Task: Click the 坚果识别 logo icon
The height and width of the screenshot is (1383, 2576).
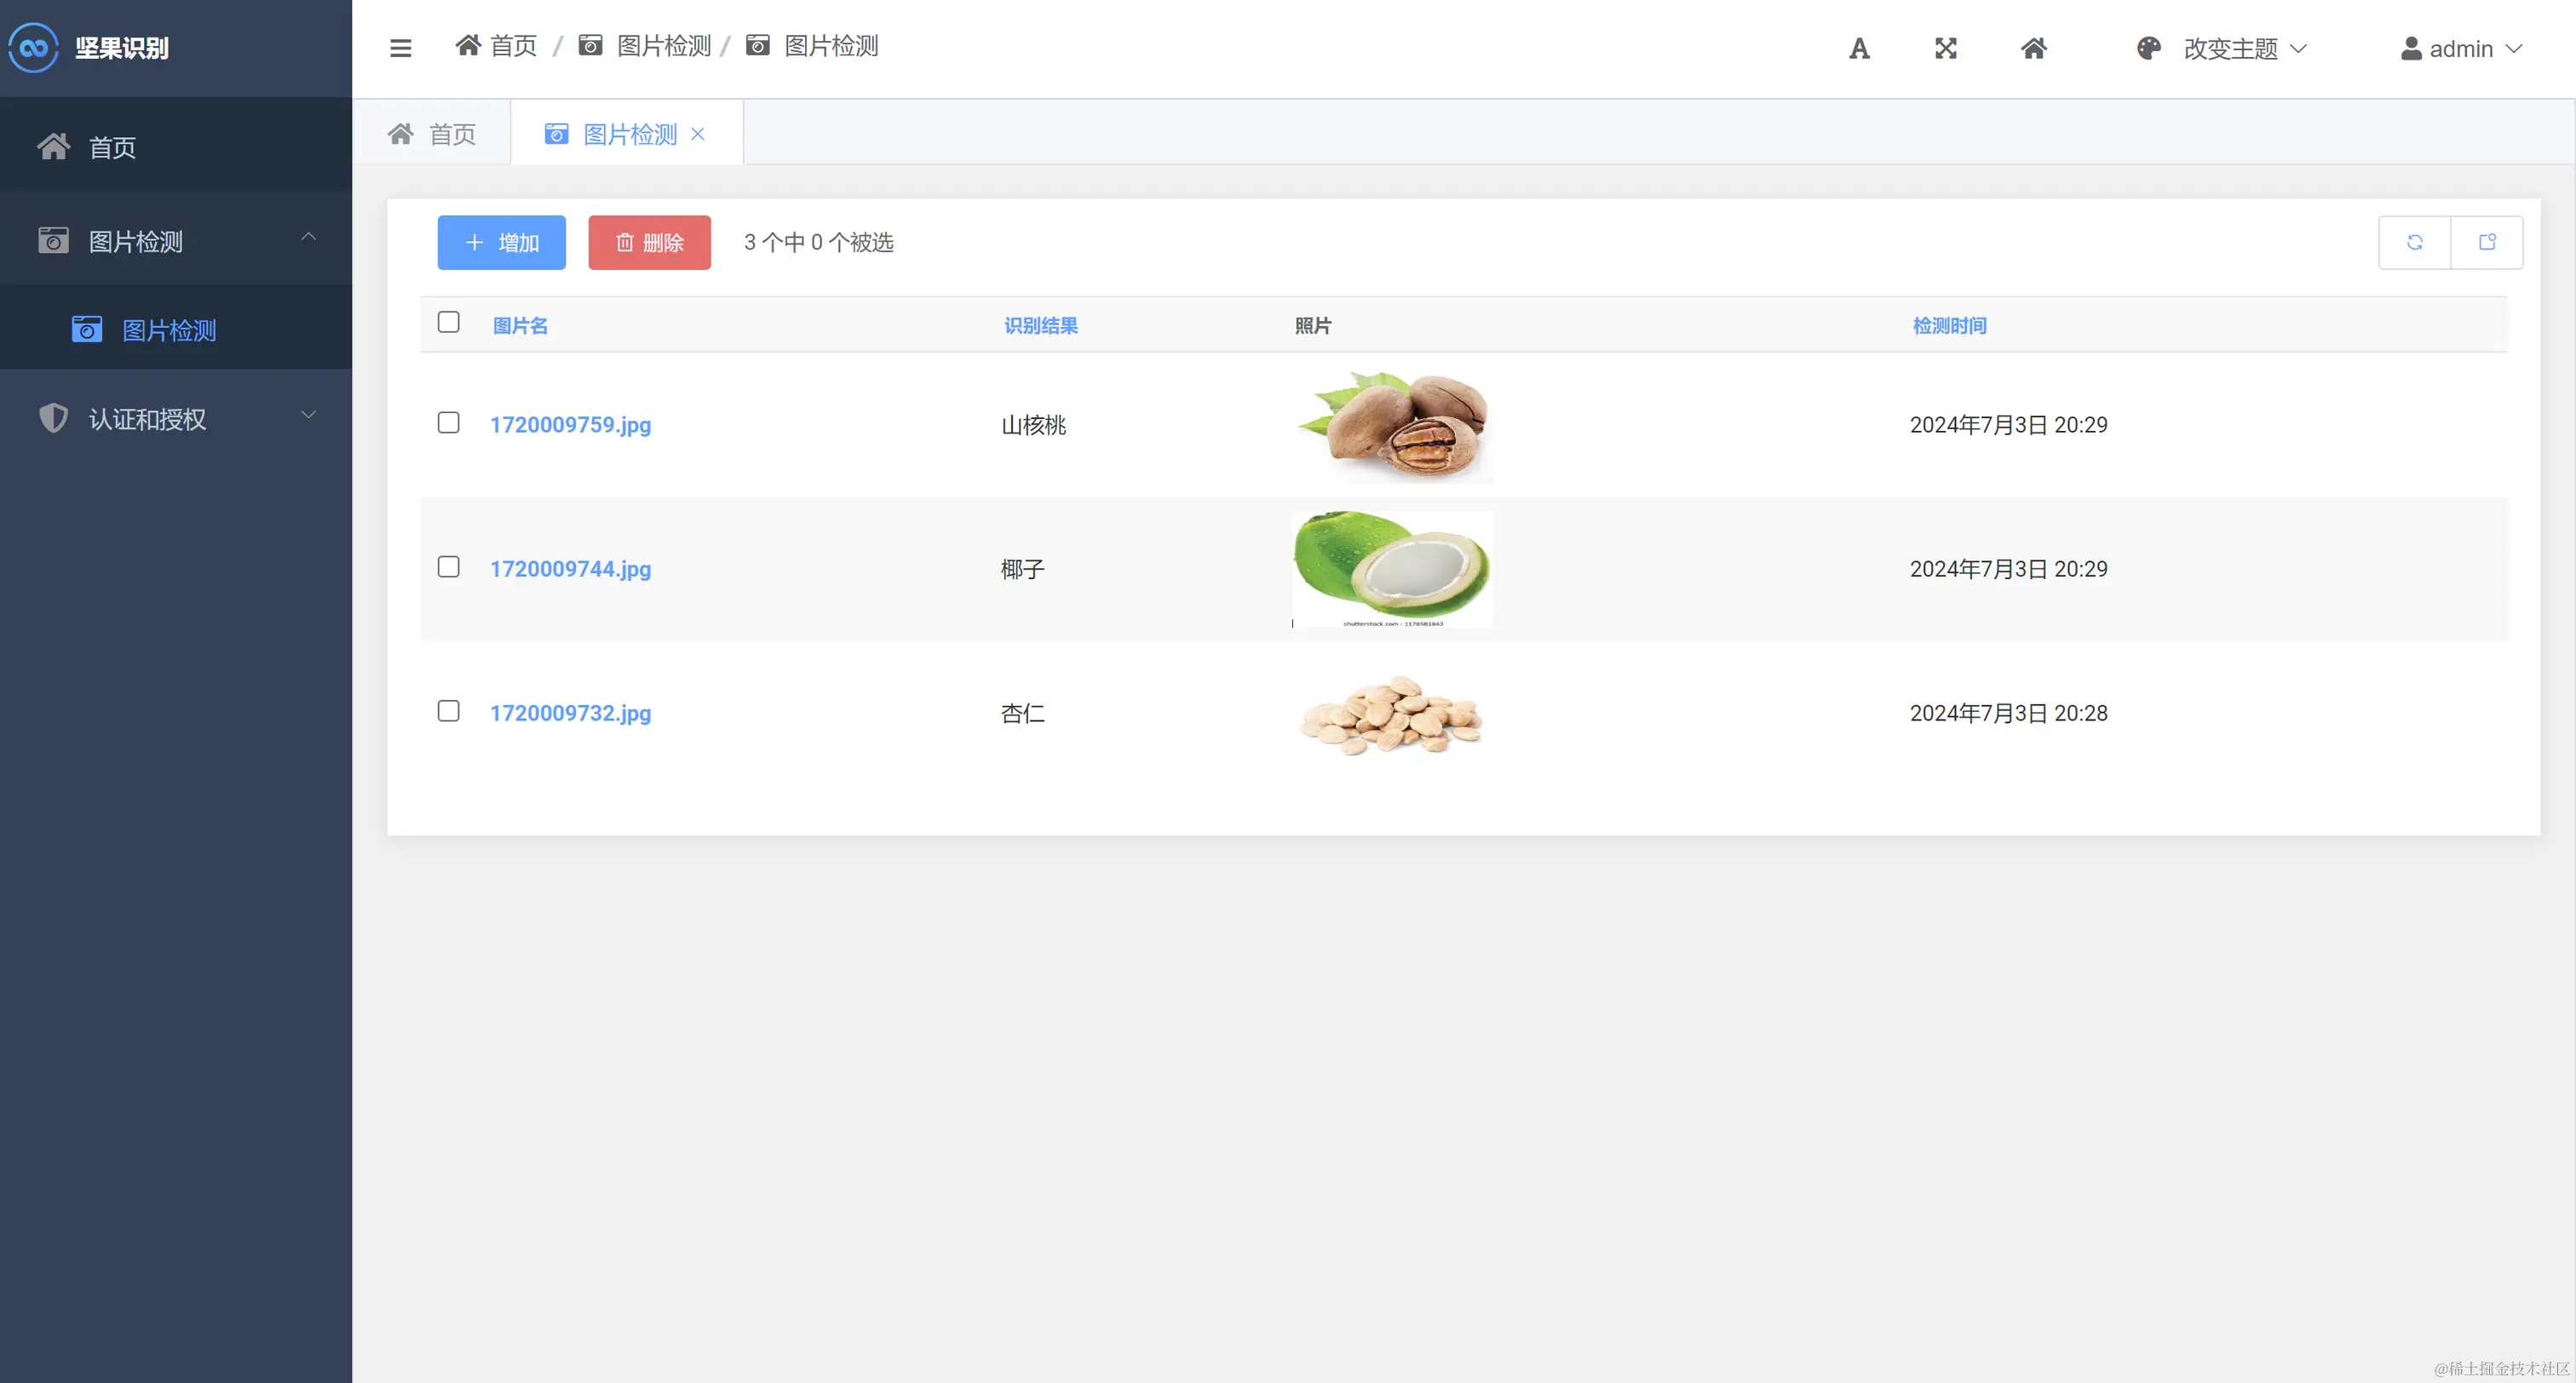Action: pyautogui.click(x=34, y=48)
